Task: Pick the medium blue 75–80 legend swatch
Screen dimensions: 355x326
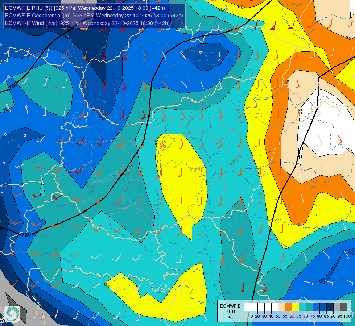Action: click(316, 307)
